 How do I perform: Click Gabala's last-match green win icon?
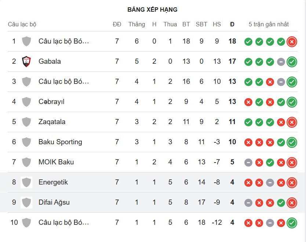pyautogui.click(x=292, y=62)
